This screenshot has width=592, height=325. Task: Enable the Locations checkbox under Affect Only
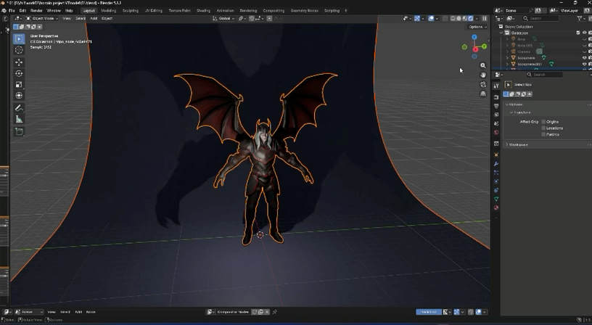(543, 128)
